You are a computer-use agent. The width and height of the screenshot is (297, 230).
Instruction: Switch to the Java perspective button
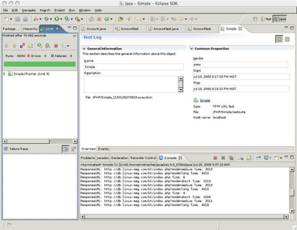coord(280,19)
